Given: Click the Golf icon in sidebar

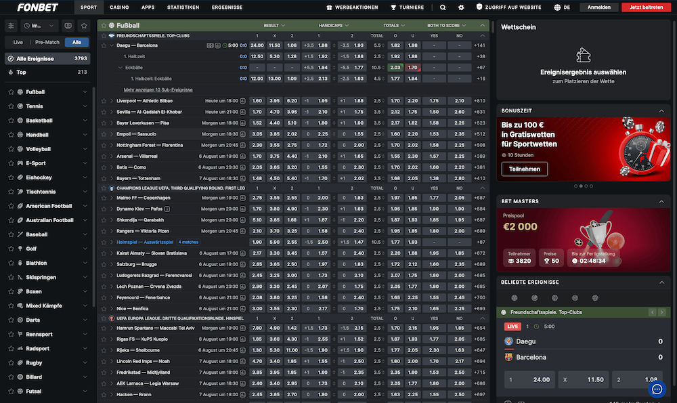Looking at the screenshot, I should pyautogui.click(x=20, y=249).
